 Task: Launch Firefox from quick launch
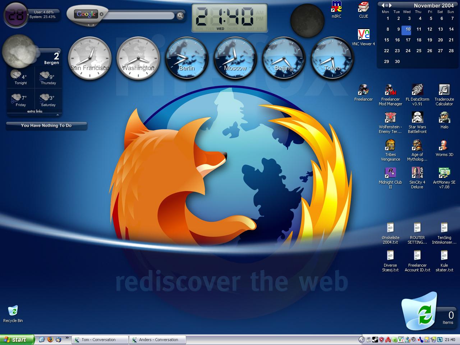(x=50, y=339)
